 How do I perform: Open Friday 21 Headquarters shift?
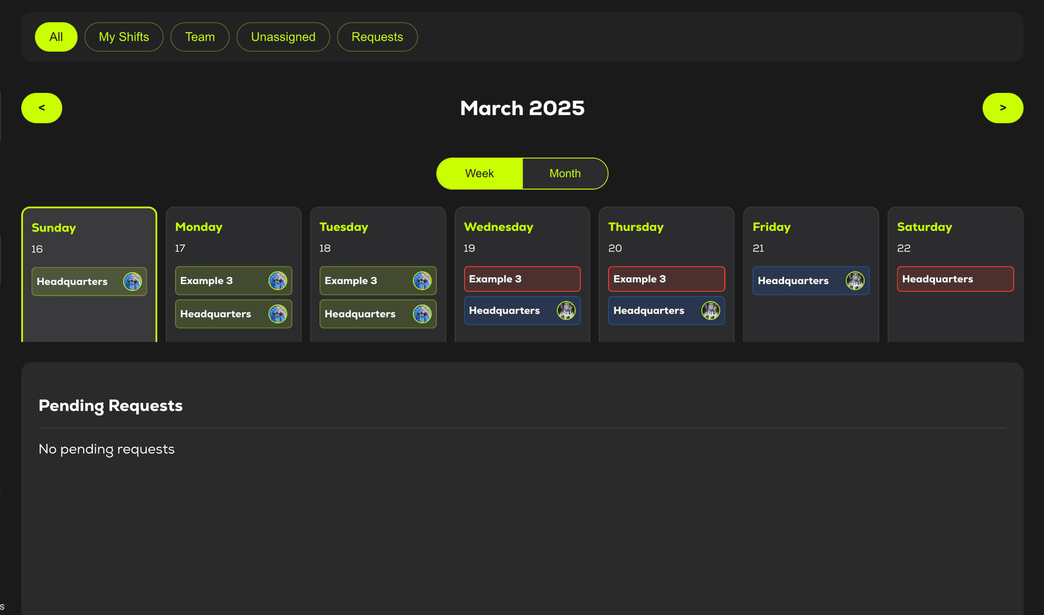coord(811,280)
